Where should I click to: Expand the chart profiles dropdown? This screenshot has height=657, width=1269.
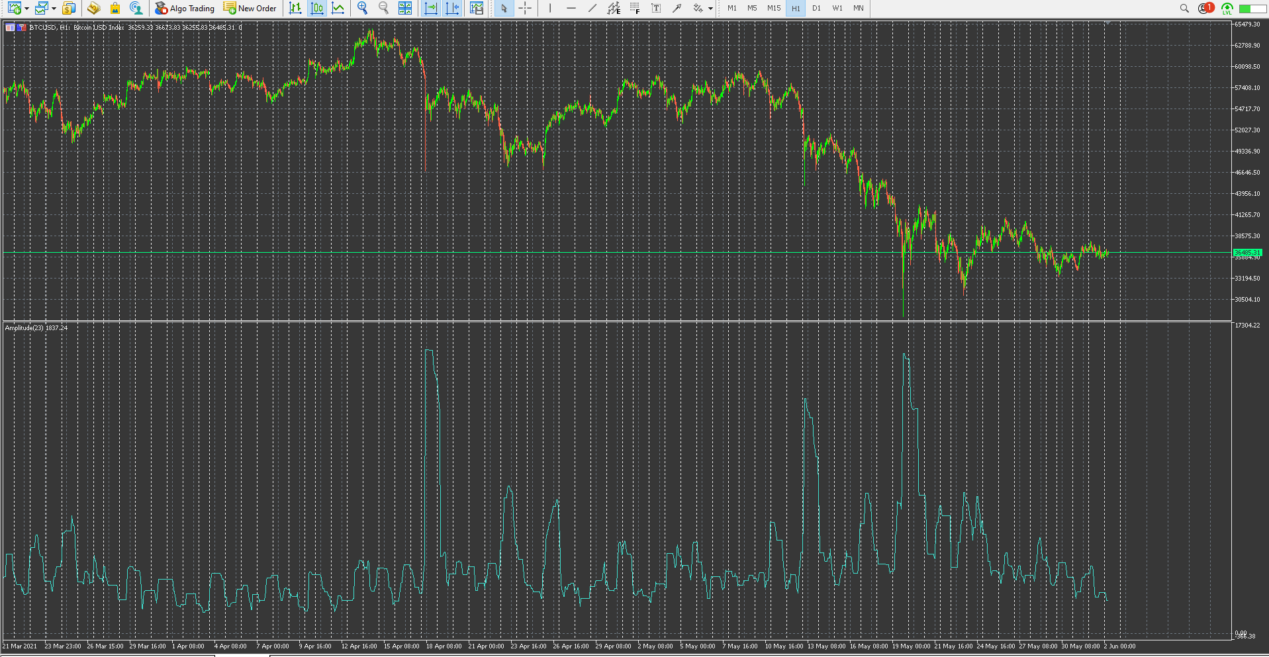(x=54, y=9)
